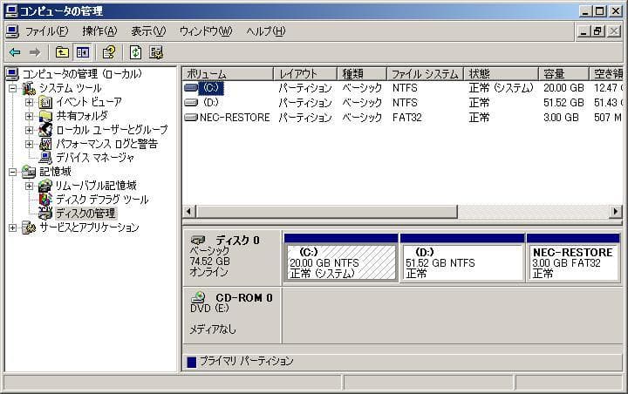Click the サービスとアプリケーション icon
The height and width of the screenshot is (394, 628).
tap(29, 228)
